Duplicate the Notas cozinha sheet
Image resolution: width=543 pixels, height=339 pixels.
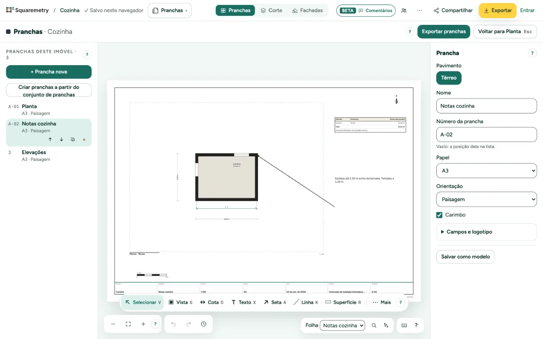point(73,140)
